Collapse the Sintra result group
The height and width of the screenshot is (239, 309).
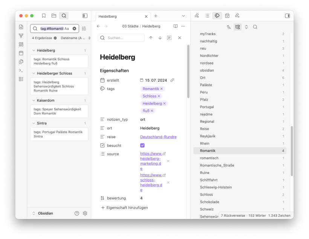coord(34,123)
